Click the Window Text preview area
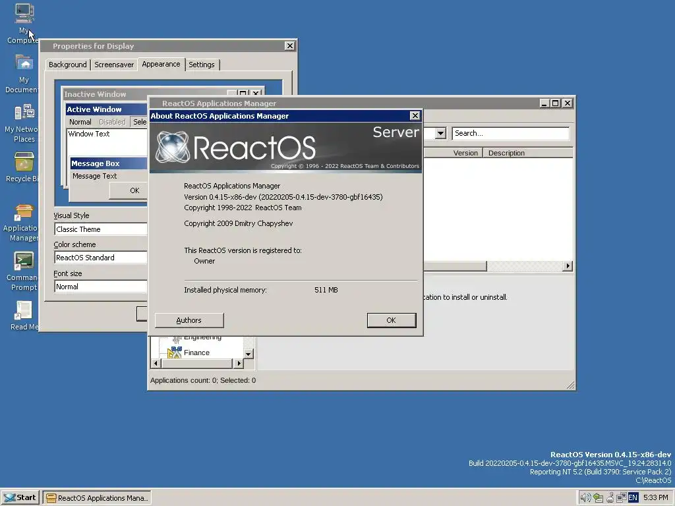Screen dimensions: 675x506 coord(107,142)
